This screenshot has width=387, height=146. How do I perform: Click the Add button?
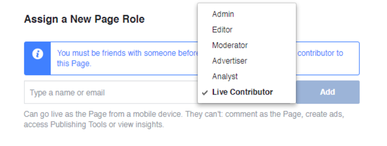327,92
